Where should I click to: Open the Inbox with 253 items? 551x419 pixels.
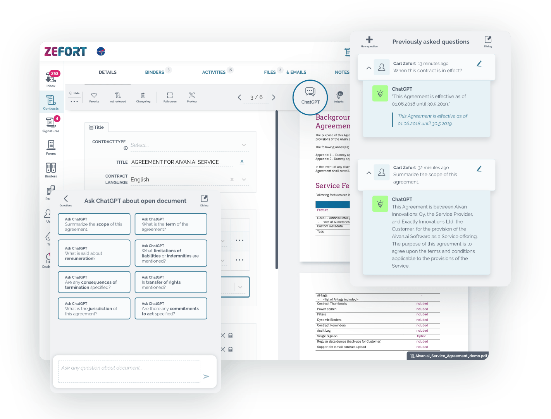click(x=51, y=79)
